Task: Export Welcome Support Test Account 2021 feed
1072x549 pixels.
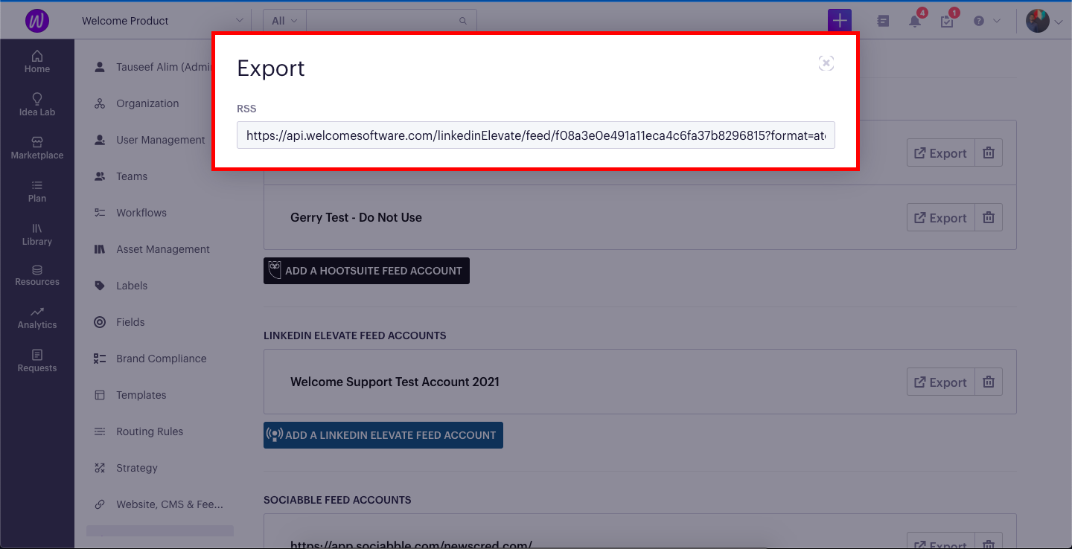Action: (x=940, y=382)
